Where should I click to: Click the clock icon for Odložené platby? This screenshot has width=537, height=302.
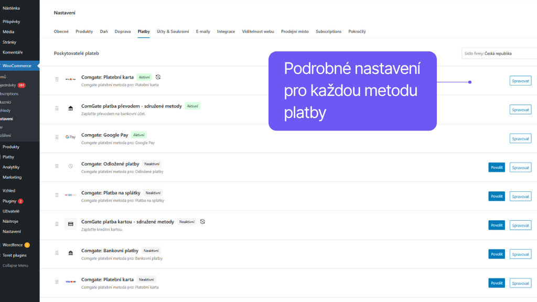71,166
